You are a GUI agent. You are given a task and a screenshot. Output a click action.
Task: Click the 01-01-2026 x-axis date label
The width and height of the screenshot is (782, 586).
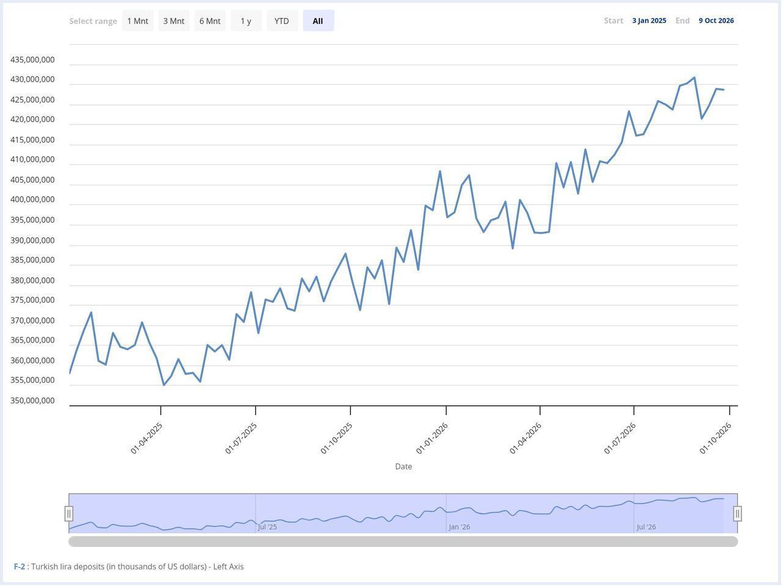coord(432,438)
